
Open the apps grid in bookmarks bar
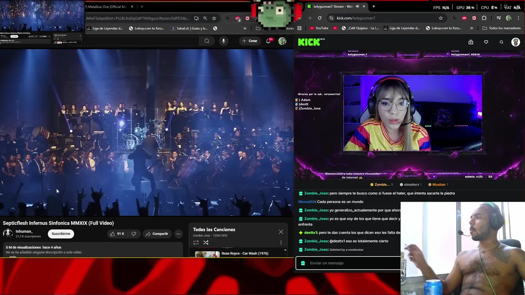click(x=299, y=28)
